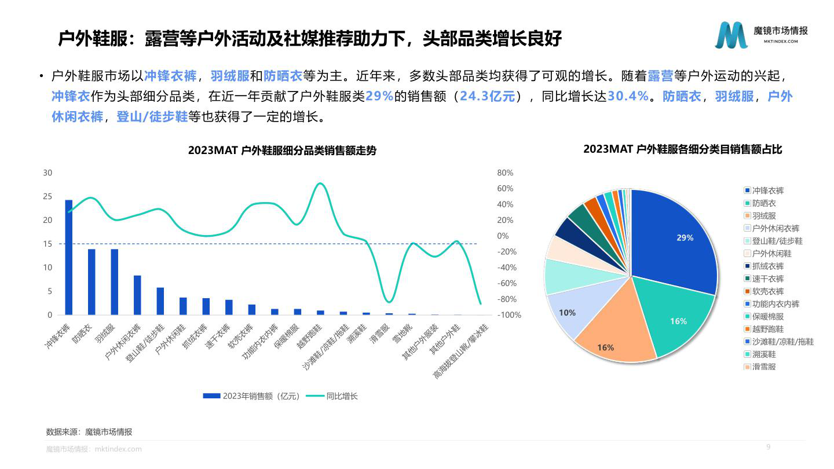Select chart title 2023MAT 户外鞋服细分品类销售额走势
The width and height of the screenshot is (834, 469).
[x=282, y=151]
